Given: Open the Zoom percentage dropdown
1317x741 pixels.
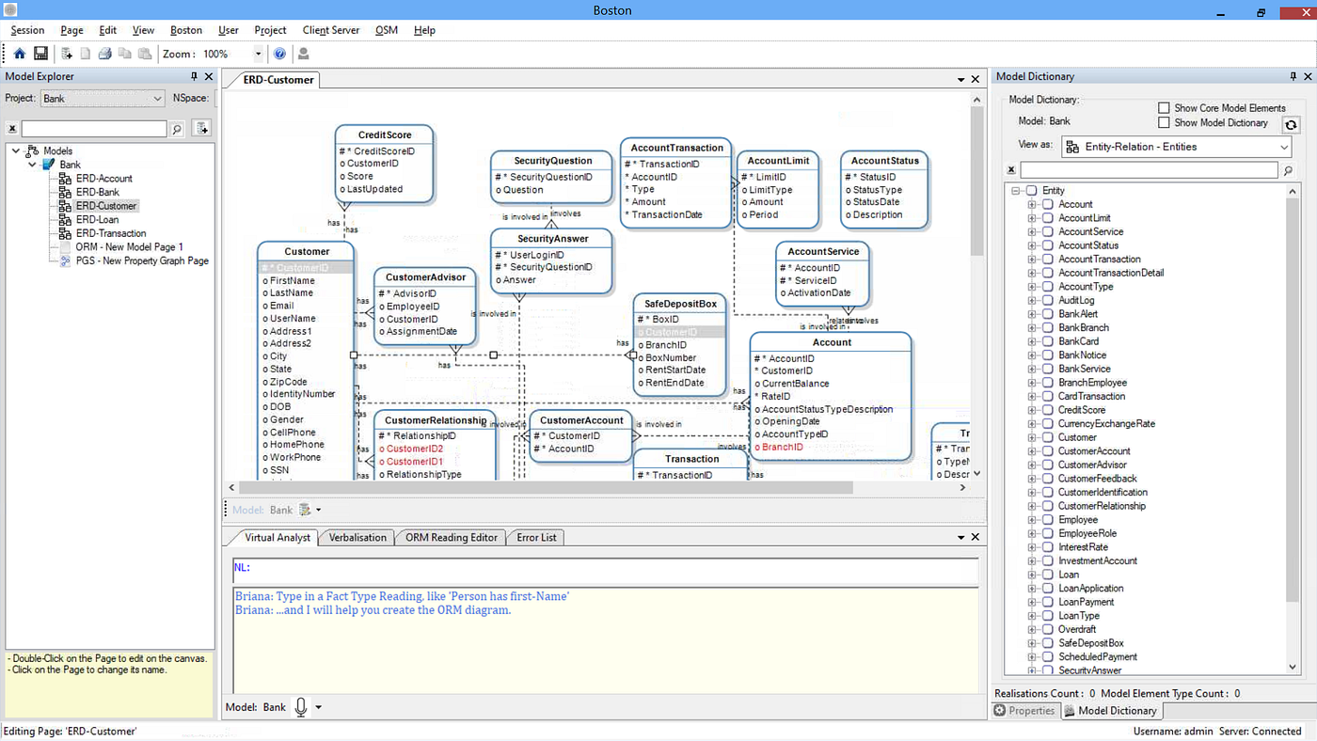Looking at the screenshot, I should click(259, 55).
